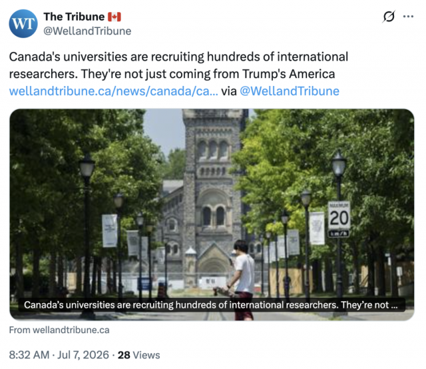Viewport: 426px width, 369px height.
Task: Open the three-dot more options menu
Action: coord(408,17)
